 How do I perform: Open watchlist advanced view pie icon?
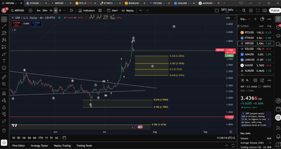(262, 19)
